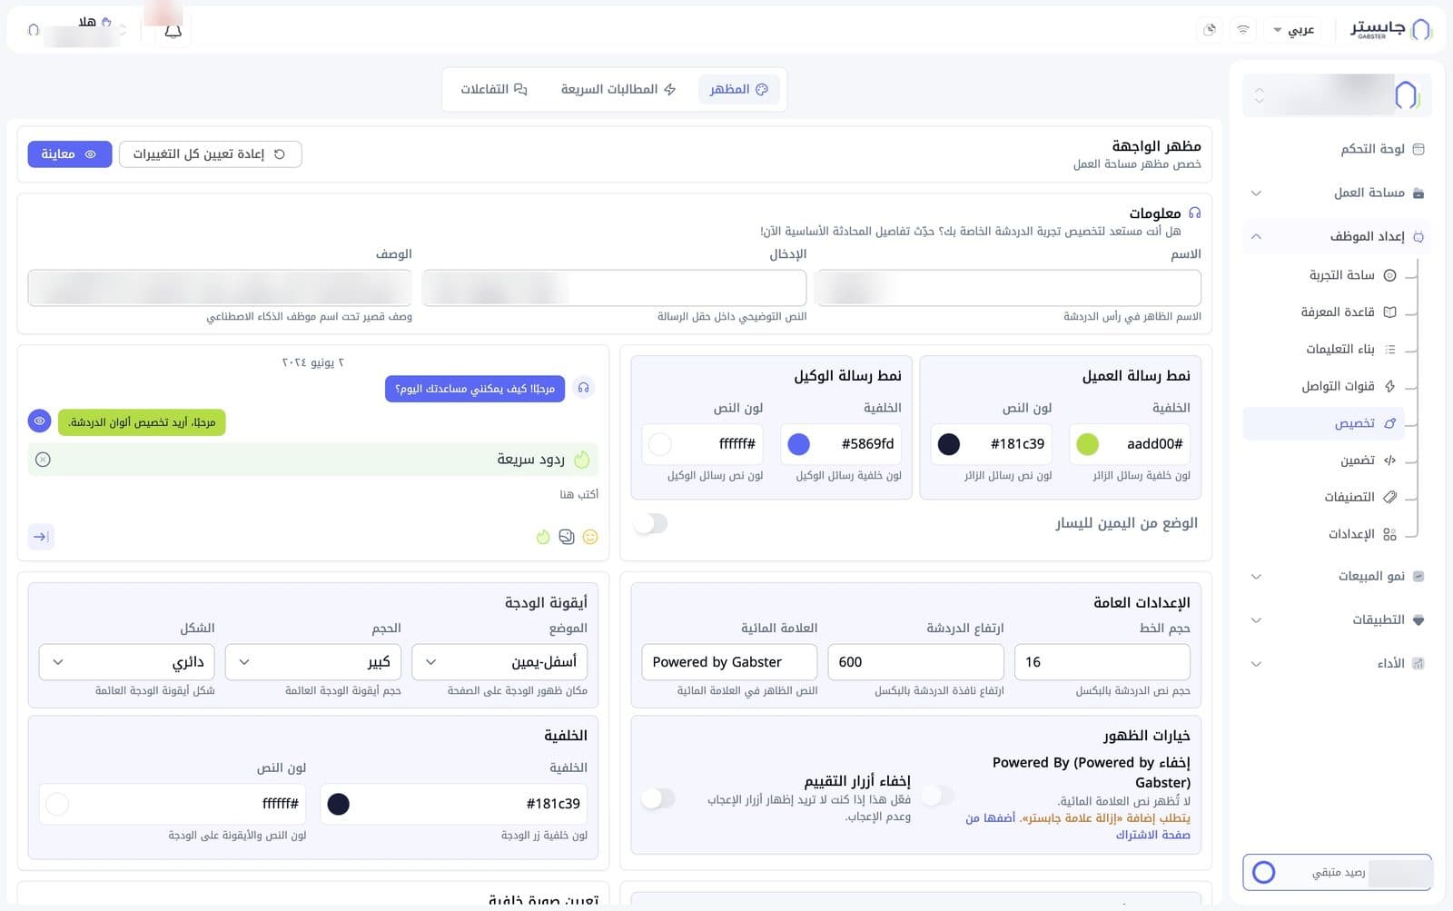
Task: Collapse إعداد الموظف sidebar section
Action: coord(1337,236)
